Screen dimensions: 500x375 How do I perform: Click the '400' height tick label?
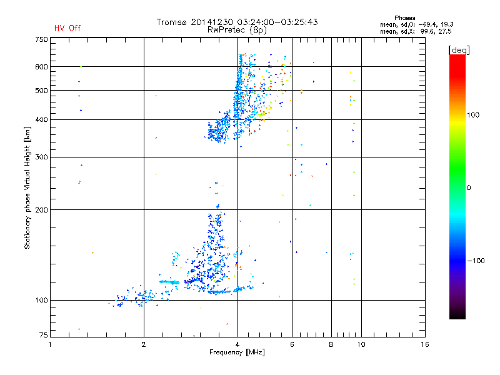[41, 119]
